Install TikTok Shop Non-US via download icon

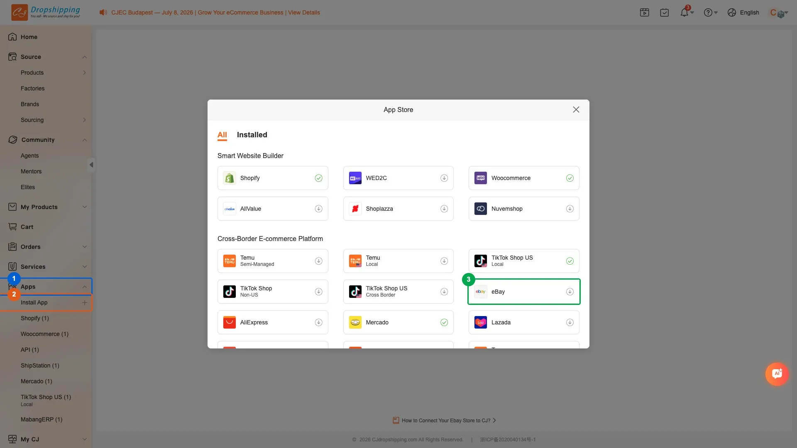319,292
